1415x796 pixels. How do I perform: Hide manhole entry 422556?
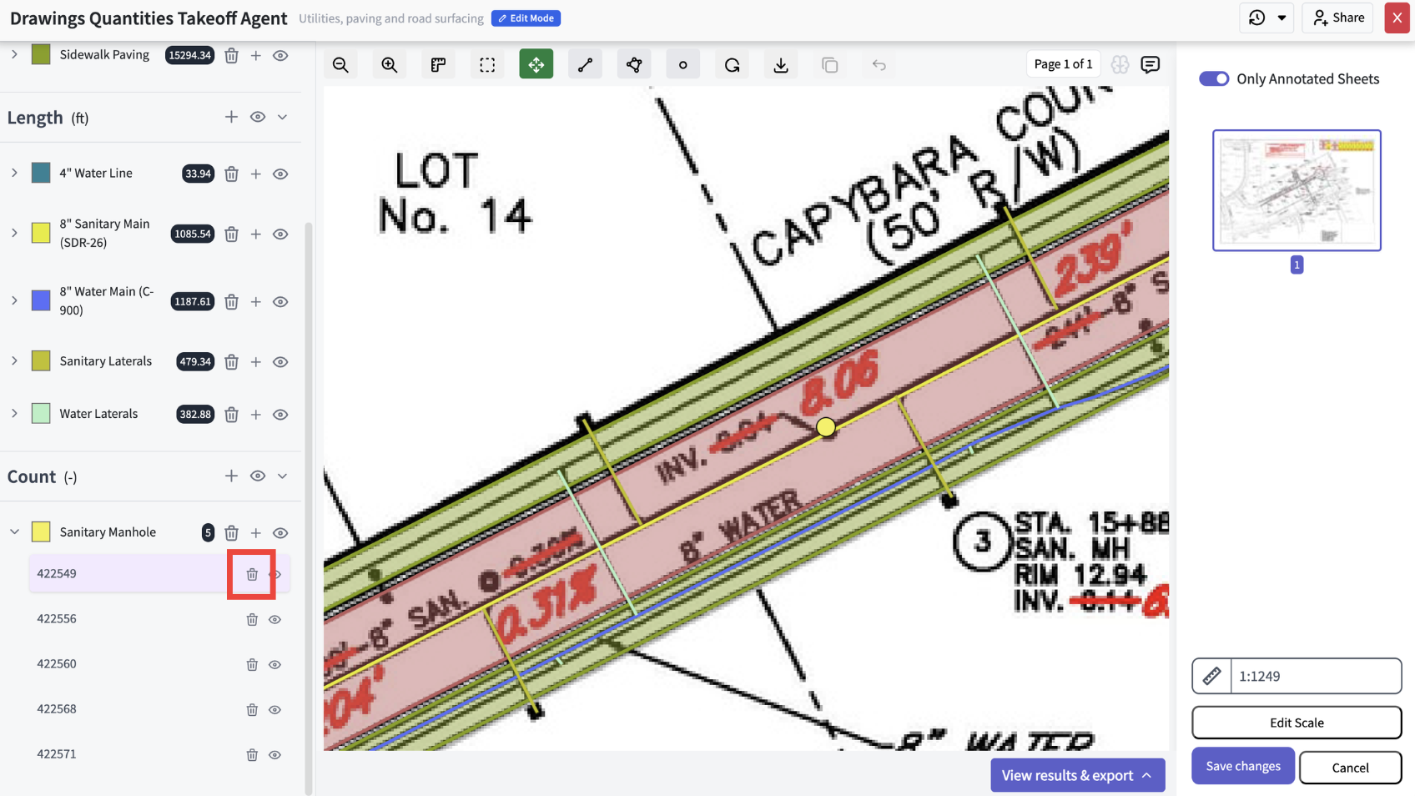274,619
